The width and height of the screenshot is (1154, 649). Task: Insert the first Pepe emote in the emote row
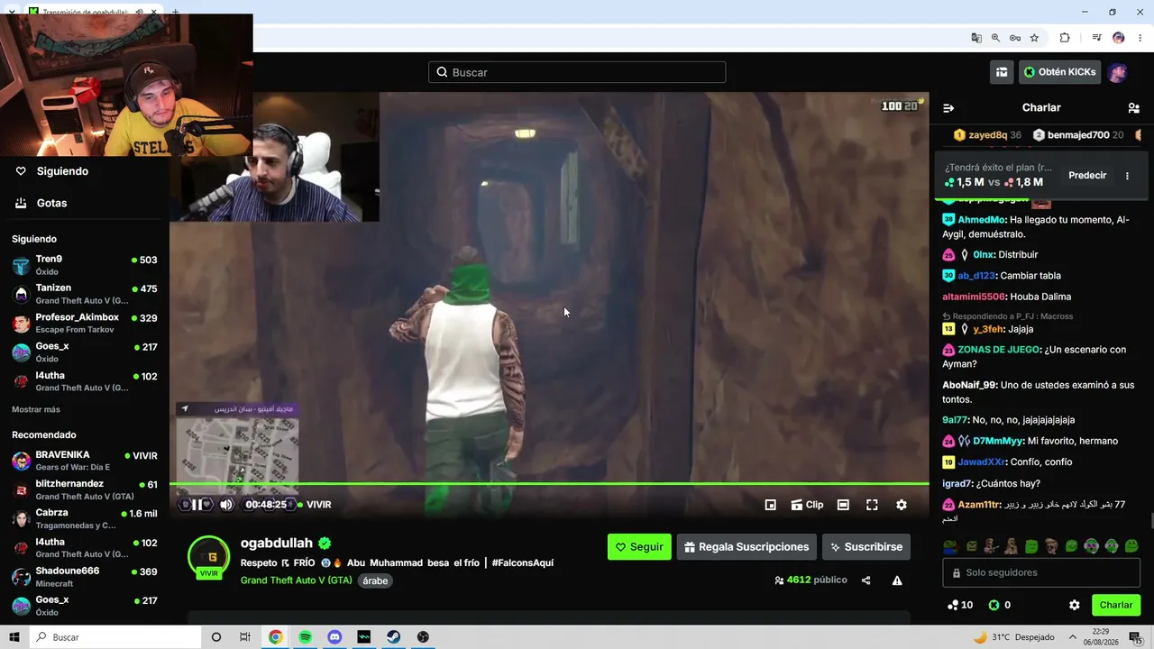950,546
